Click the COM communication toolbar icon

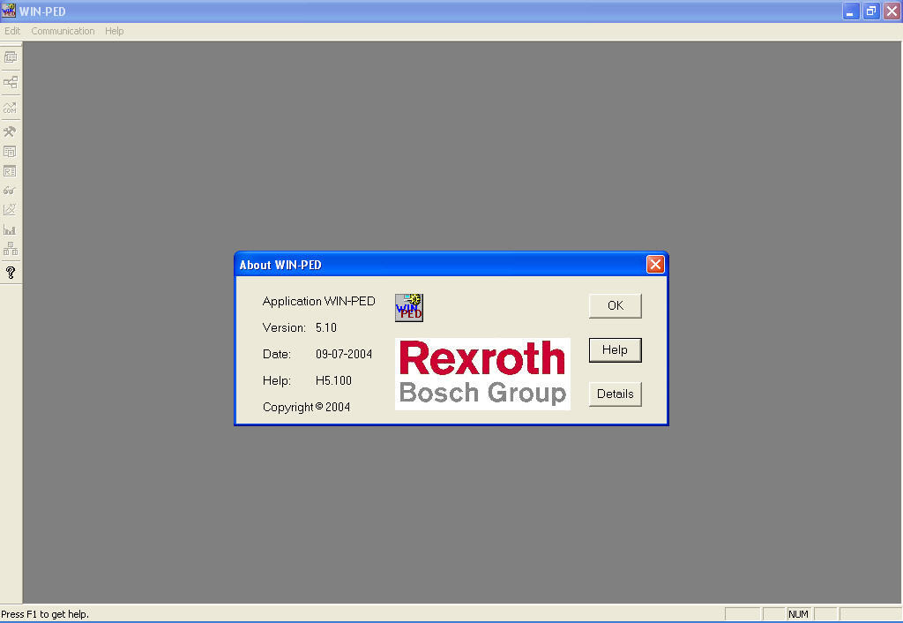11,108
